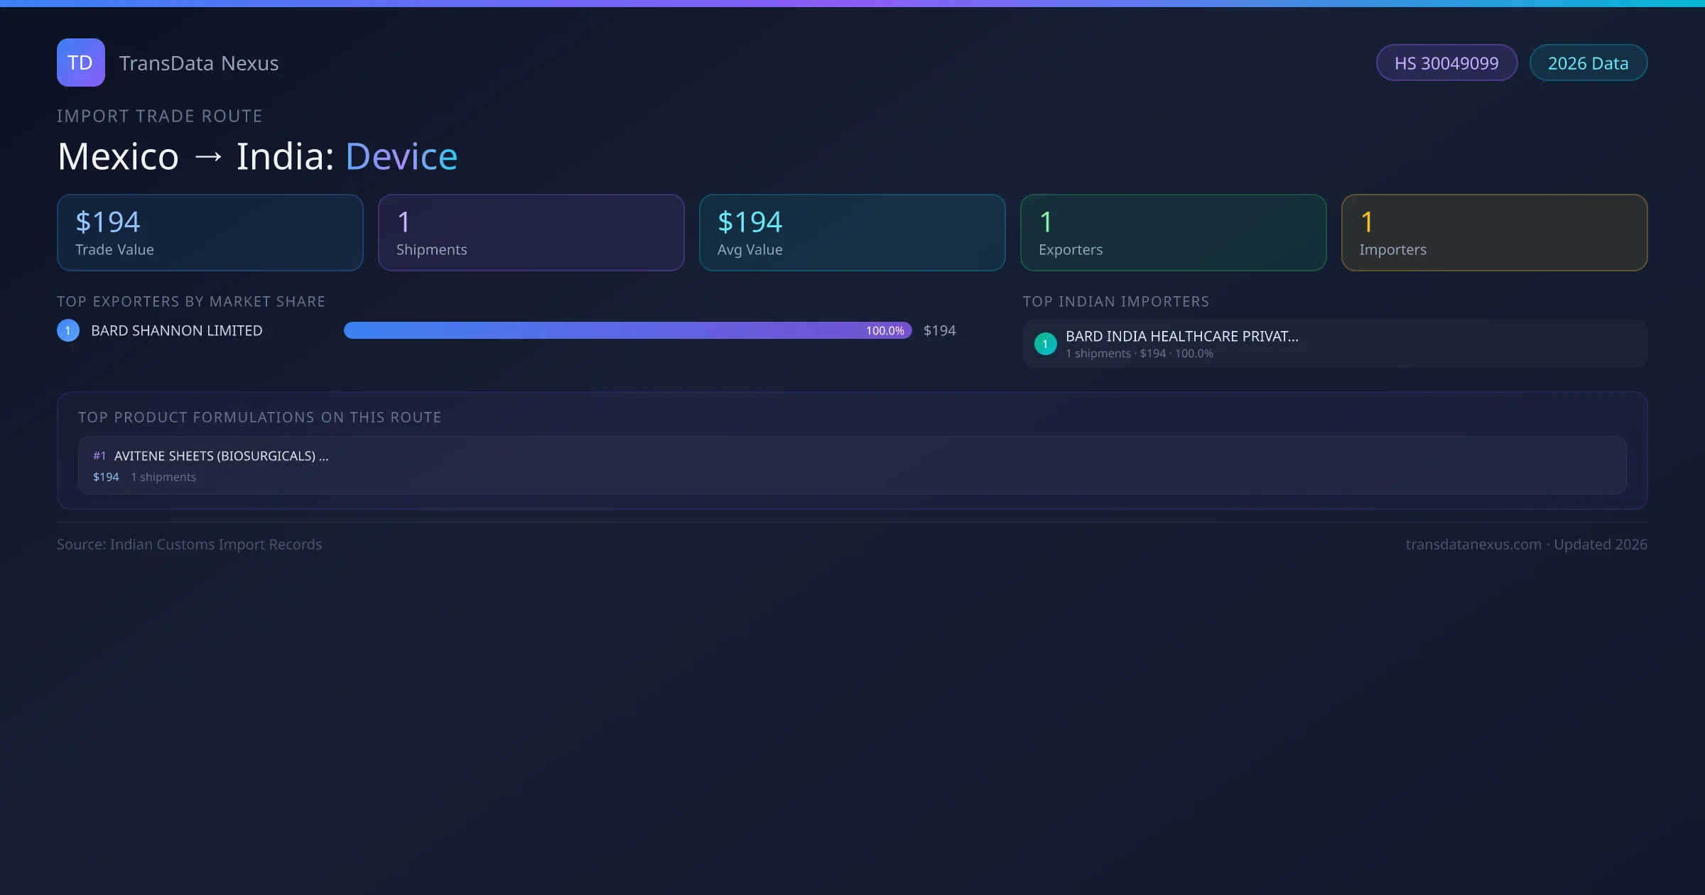The height and width of the screenshot is (895, 1705).
Task: Open BARD INDIA HEALTHCARE importer entry
Action: pyautogui.click(x=1181, y=337)
